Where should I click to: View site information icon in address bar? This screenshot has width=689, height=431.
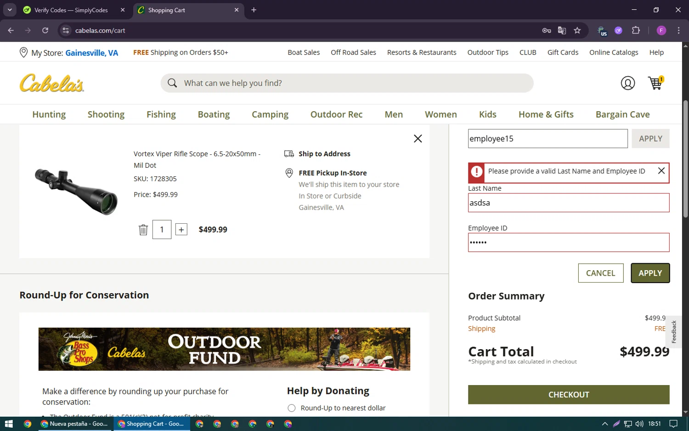click(x=66, y=30)
